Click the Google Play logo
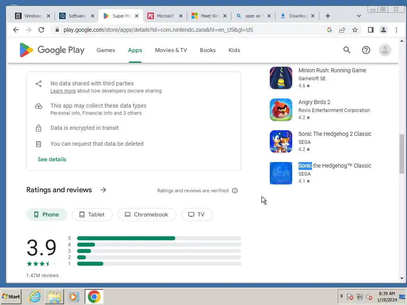 [52, 50]
